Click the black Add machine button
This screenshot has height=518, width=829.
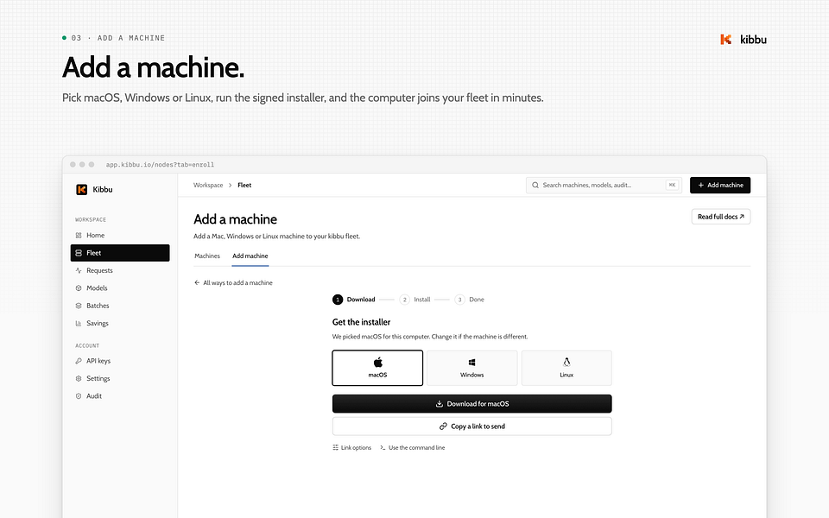tap(720, 185)
